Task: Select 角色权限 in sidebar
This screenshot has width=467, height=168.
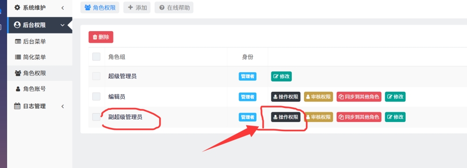Action: [40, 73]
